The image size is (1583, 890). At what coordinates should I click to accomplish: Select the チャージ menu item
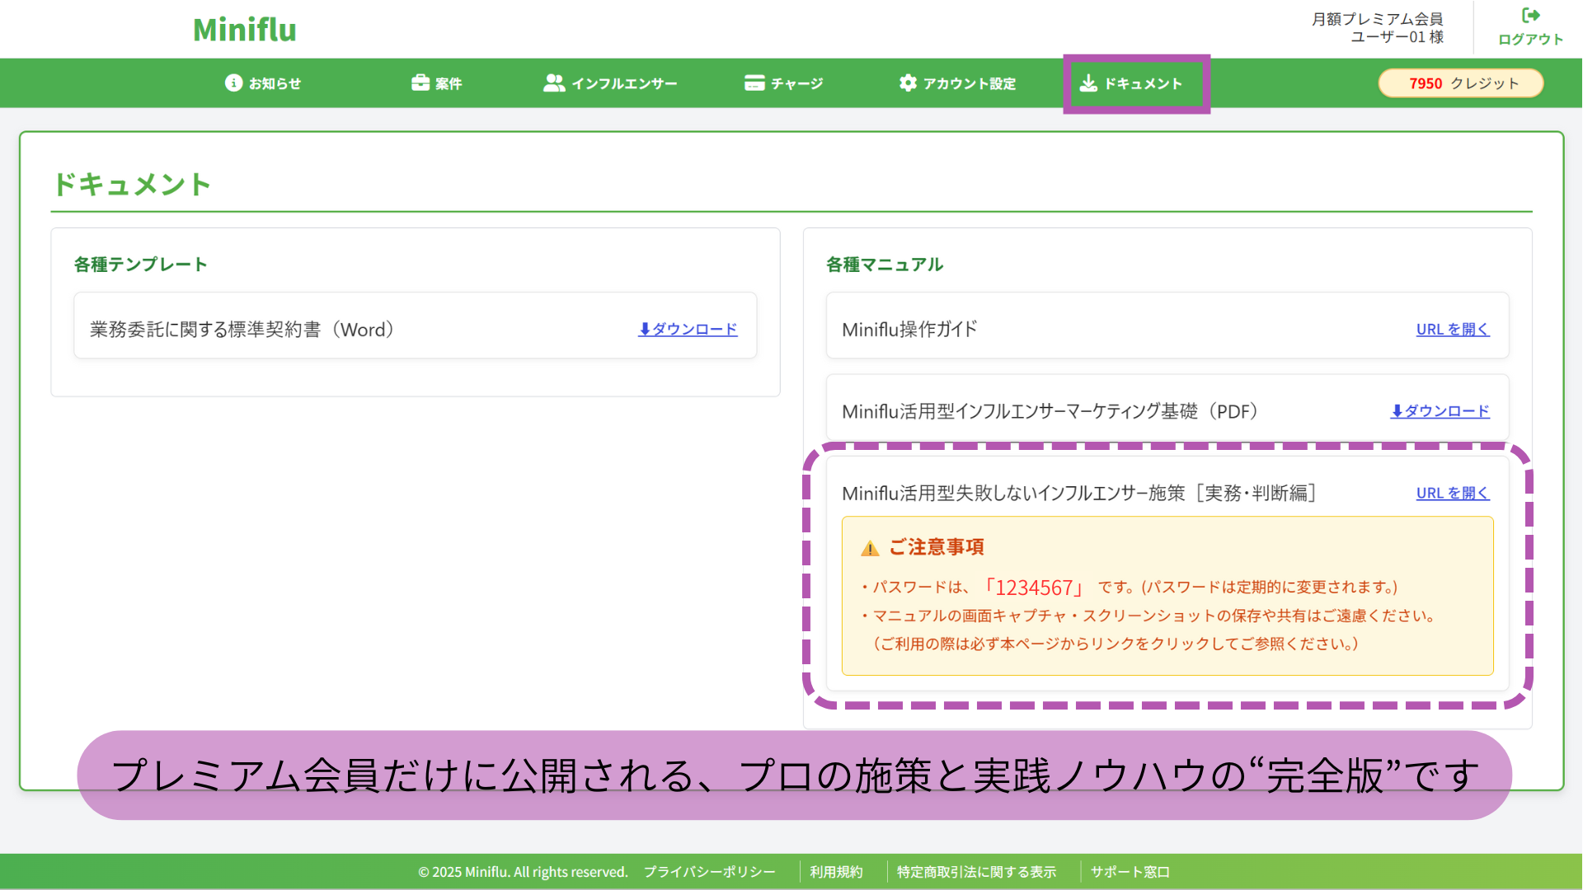tap(796, 82)
